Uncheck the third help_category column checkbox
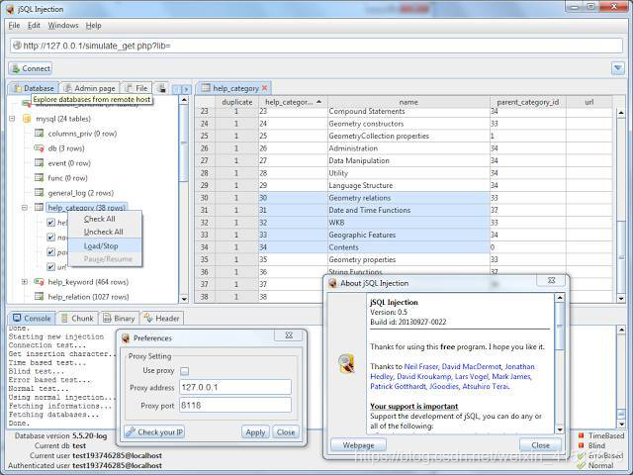Viewport: 633px width, 475px height. click(x=50, y=252)
